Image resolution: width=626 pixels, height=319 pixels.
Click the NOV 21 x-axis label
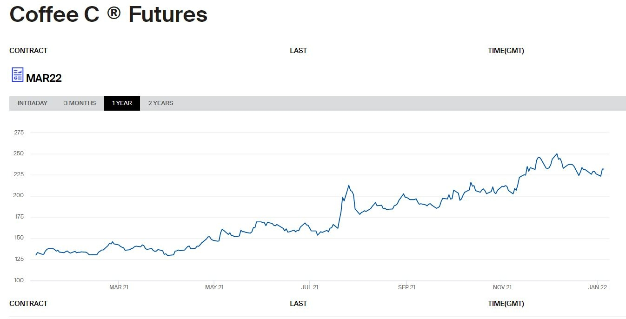click(x=502, y=287)
